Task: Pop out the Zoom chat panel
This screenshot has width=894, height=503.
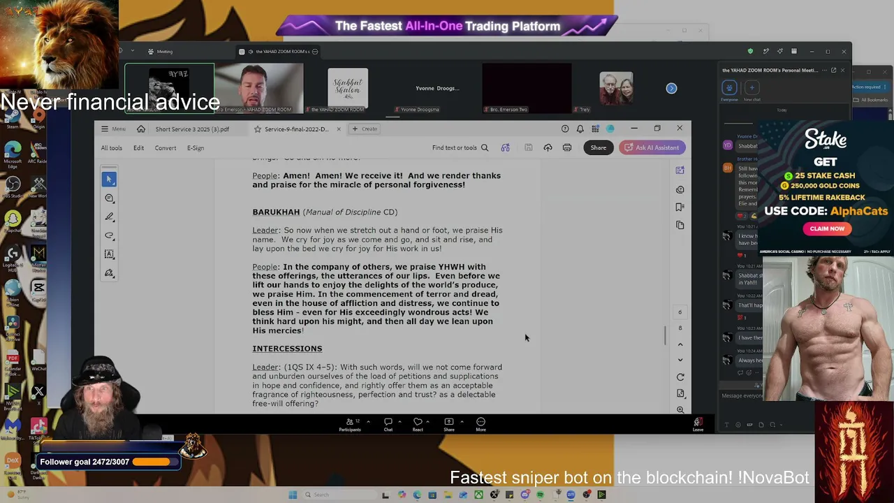Action: tap(833, 71)
